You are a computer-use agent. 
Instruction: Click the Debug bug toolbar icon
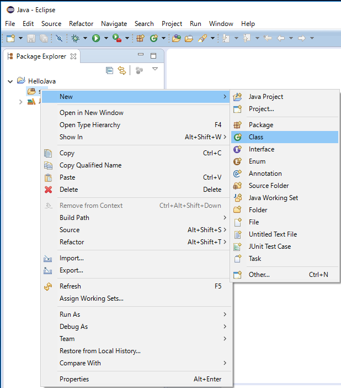pyautogui.click(x=75, y=38)
